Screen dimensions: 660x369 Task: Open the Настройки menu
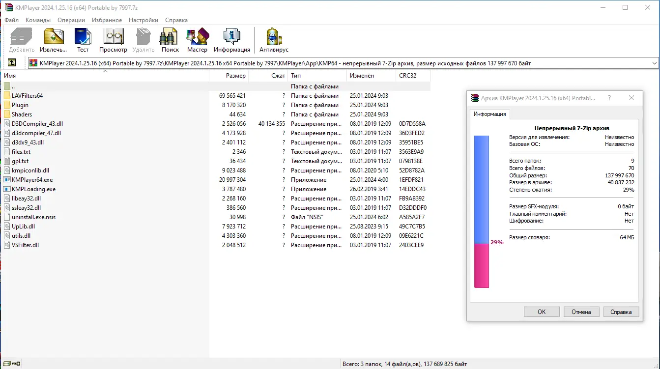(x=143, y=20)
